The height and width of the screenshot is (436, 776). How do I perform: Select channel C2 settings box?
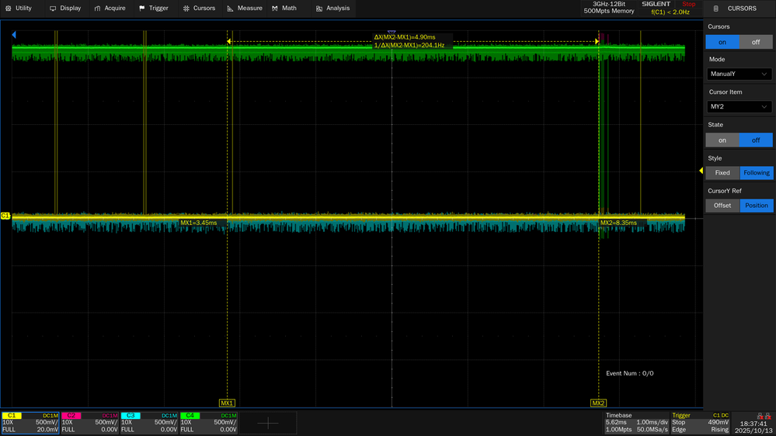pyautogui.click(x=89, y=423)
